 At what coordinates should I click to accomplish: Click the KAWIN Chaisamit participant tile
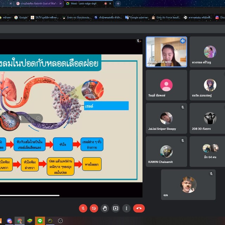pos(166,152)
